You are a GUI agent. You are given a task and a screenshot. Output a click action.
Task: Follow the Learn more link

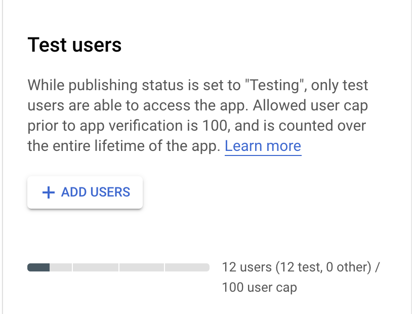click(x=263, y=146)
